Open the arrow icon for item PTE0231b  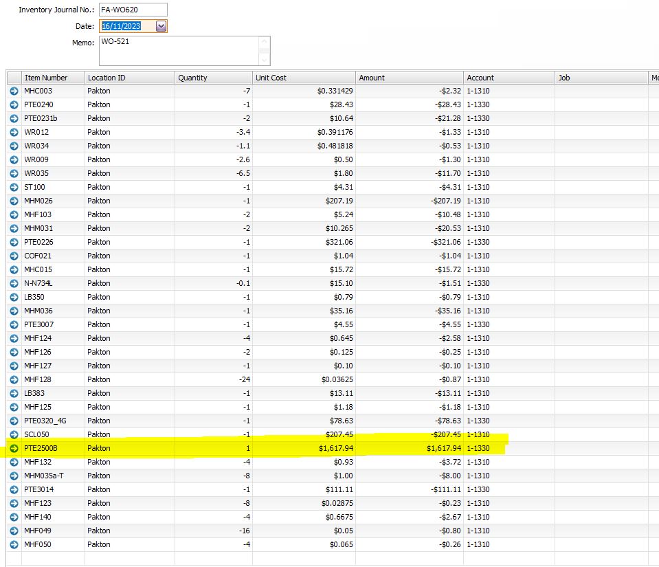[x=14, y=118]
